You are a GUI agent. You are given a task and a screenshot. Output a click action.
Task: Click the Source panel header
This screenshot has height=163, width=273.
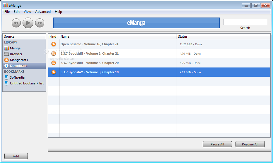click(24, 37)
